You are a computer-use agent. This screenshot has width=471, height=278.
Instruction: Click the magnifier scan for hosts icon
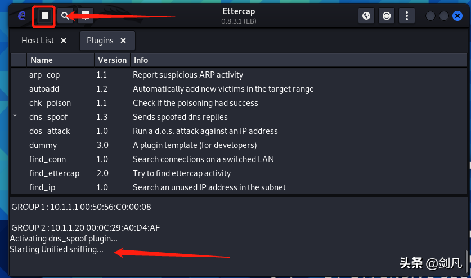click(x=65, y=16)
